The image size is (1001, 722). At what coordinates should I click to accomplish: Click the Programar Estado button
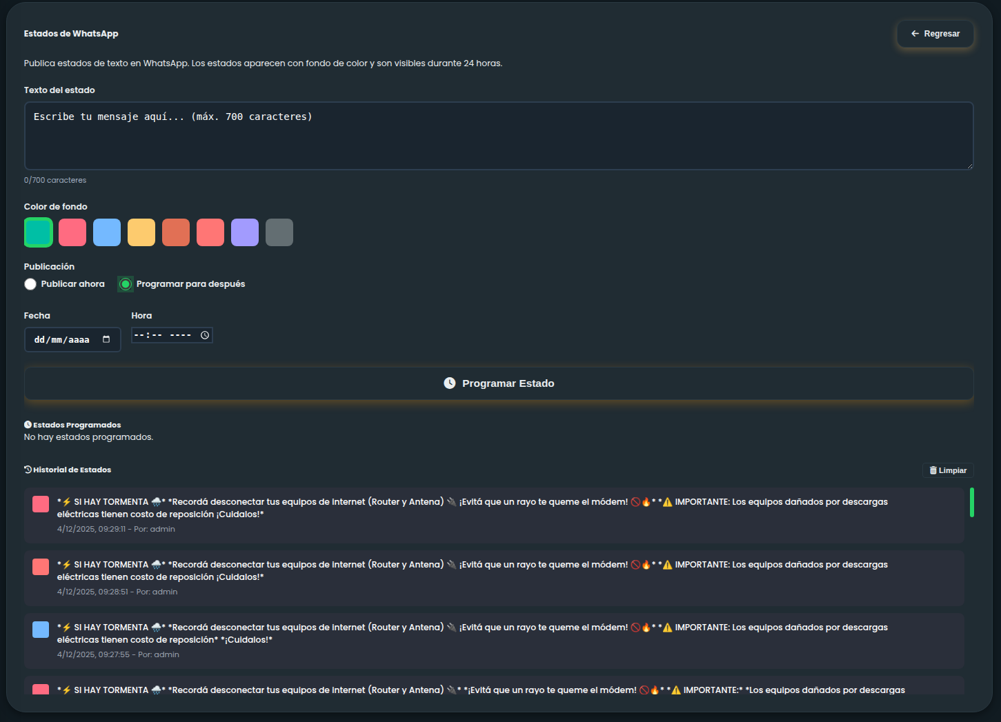(x=498, y=383)
